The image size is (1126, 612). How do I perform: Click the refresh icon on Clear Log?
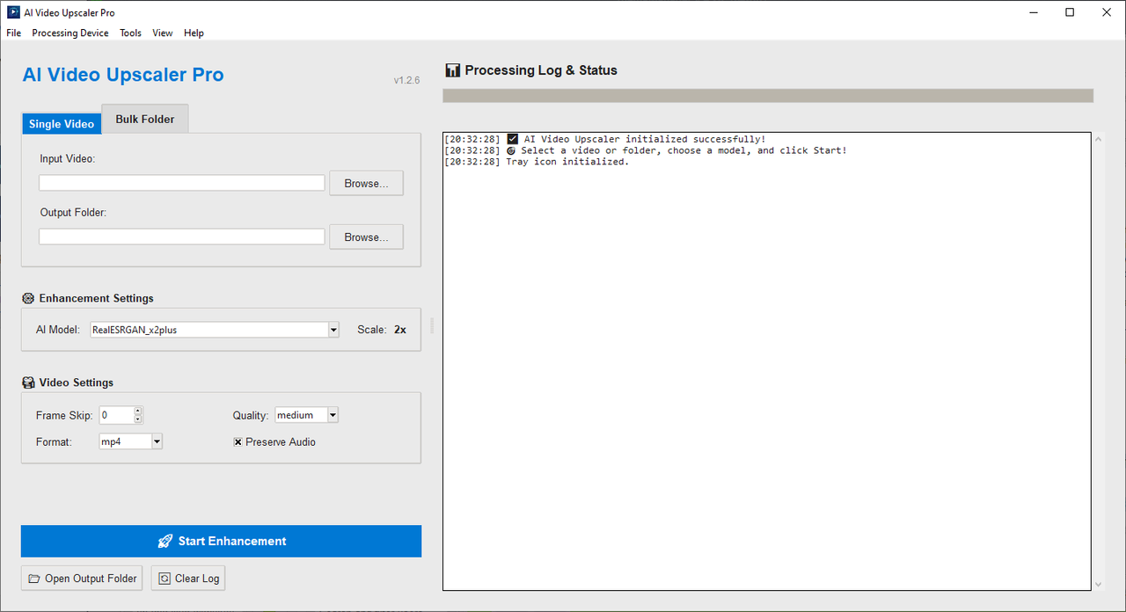[x=165, y=579]
